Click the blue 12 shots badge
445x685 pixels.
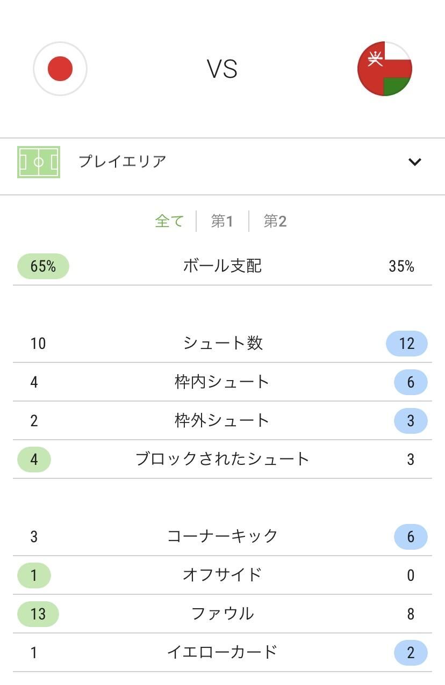[x=407, y=344]
